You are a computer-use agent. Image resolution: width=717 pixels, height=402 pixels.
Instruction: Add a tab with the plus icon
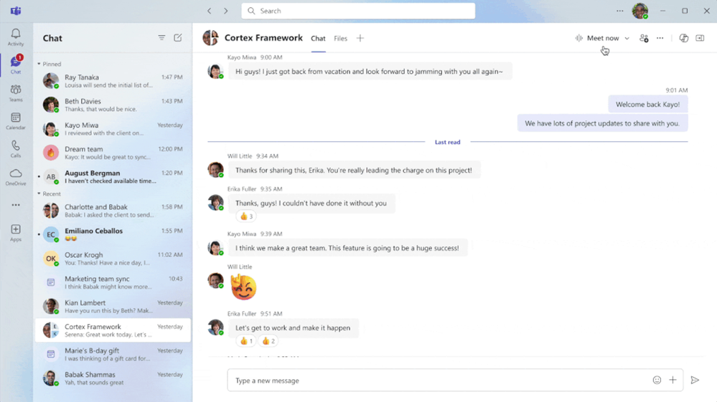pyautogui.click(x=360, y=38)
